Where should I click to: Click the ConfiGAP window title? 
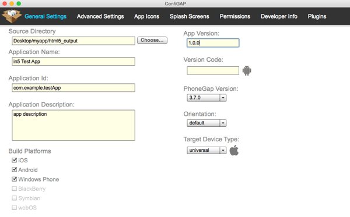click(175, 3)
